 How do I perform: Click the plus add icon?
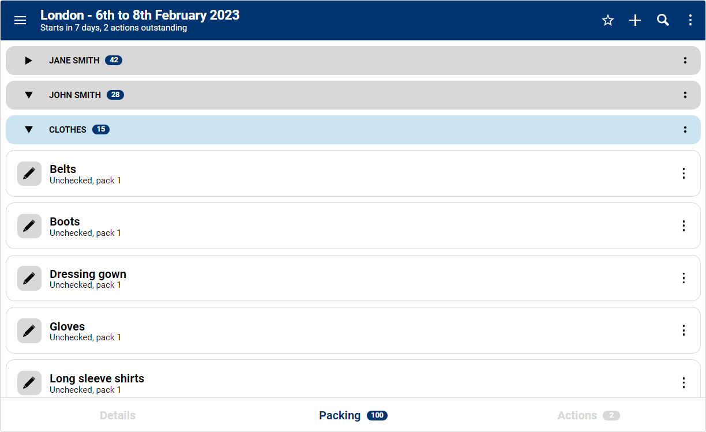click(635, 20)
